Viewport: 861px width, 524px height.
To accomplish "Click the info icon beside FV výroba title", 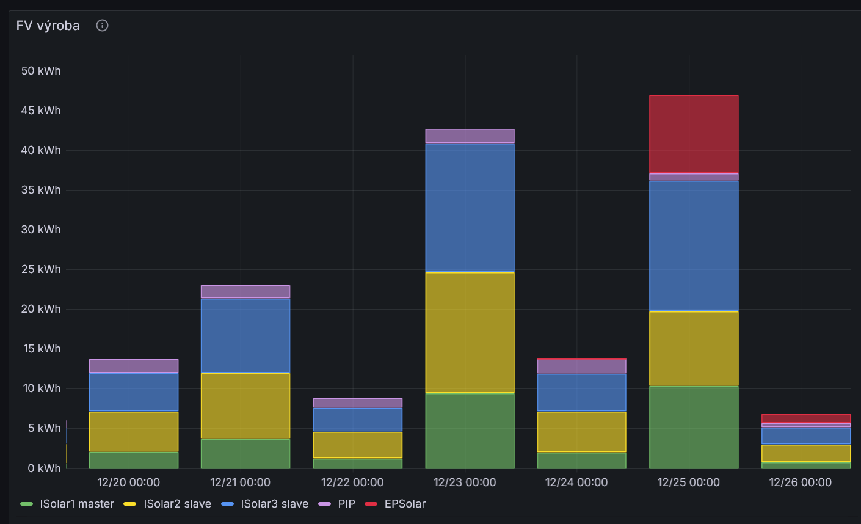I will pyautogui.click(x=102, y=25).
